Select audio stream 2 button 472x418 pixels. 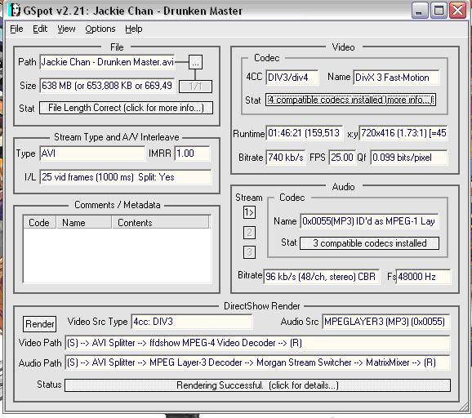pos(249,233)
